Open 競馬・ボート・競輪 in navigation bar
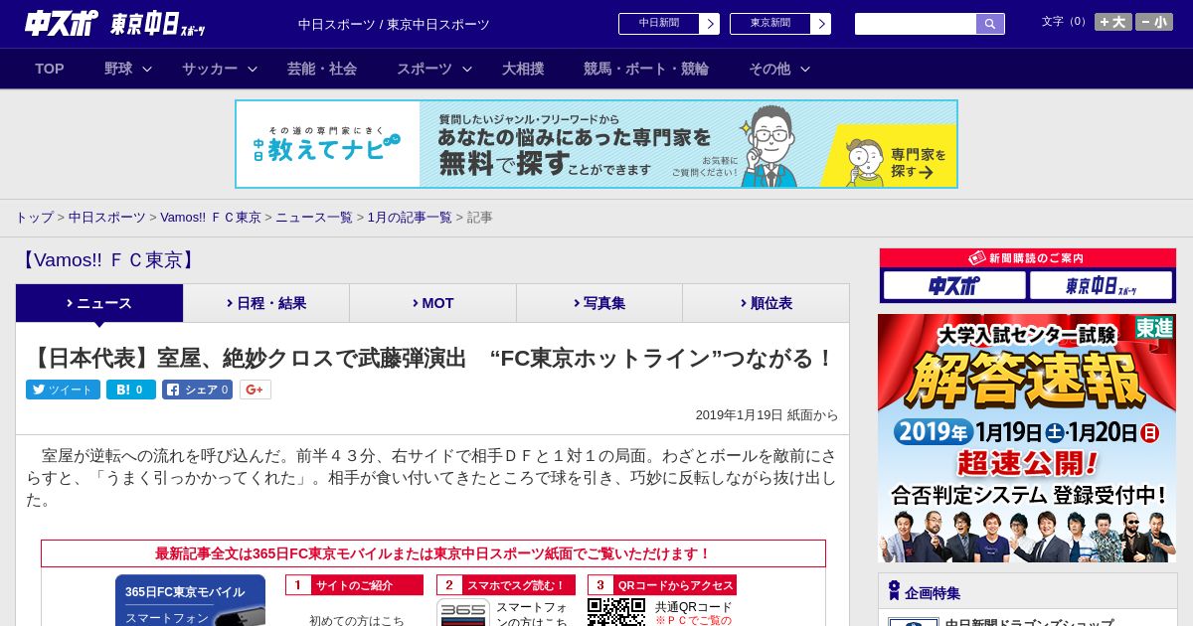Image resolution: width=1193 pixels, height=626 pixels. click(646, 69)
